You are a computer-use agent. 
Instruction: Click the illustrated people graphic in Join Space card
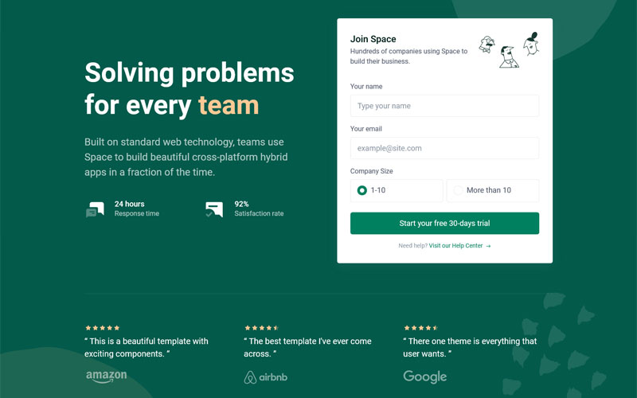coord(510,49)
